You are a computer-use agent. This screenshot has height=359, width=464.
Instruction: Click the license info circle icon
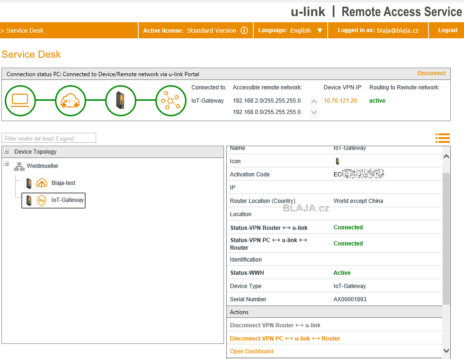coord(244,30)
